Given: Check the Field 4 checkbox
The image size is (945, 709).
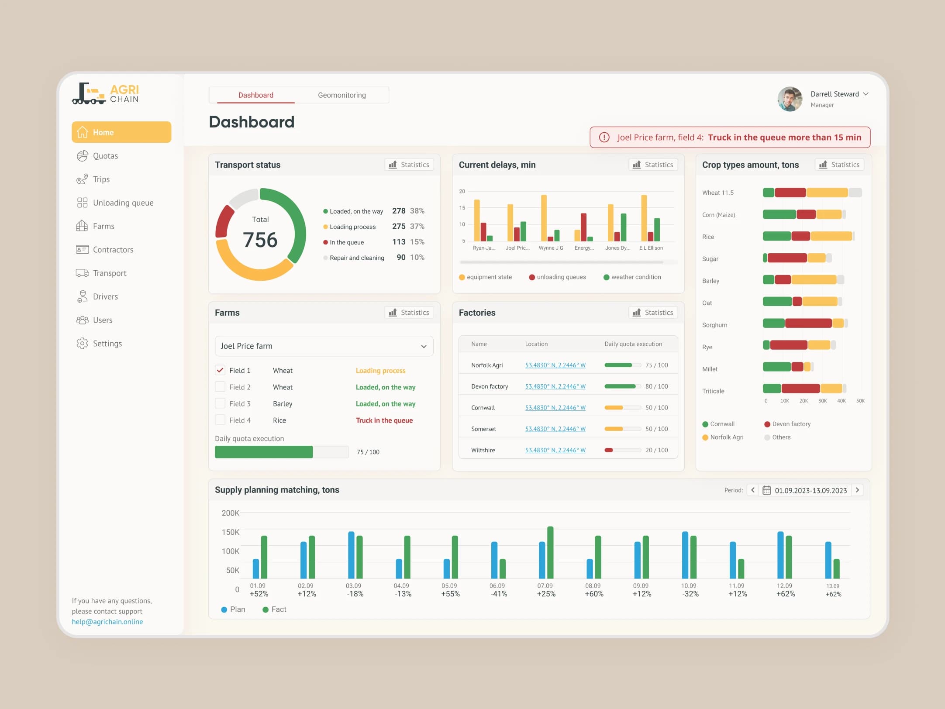Looking at the screenshot, I should pos(220,420).
